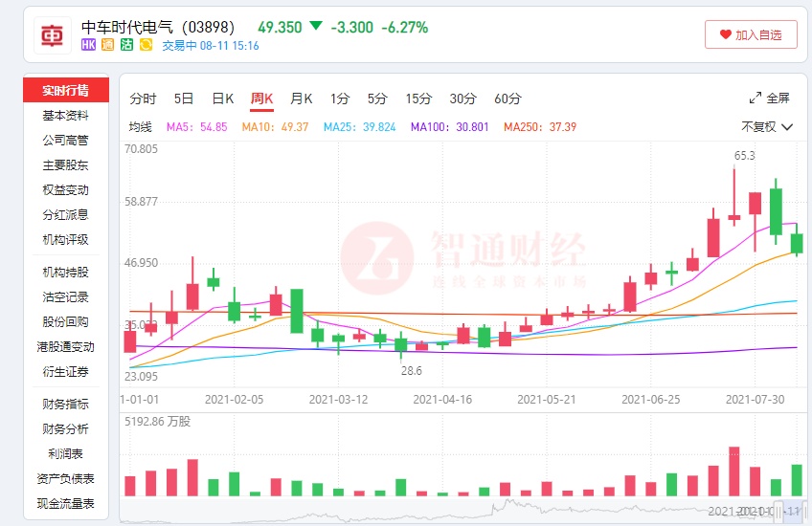
Task: Click the range slider handle on timeline overview
Action: point(778,511)
